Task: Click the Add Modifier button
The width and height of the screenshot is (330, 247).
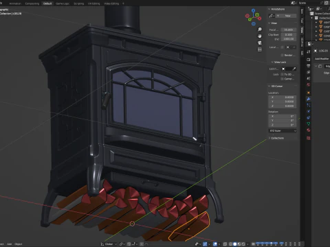Action: click(322, 59)
